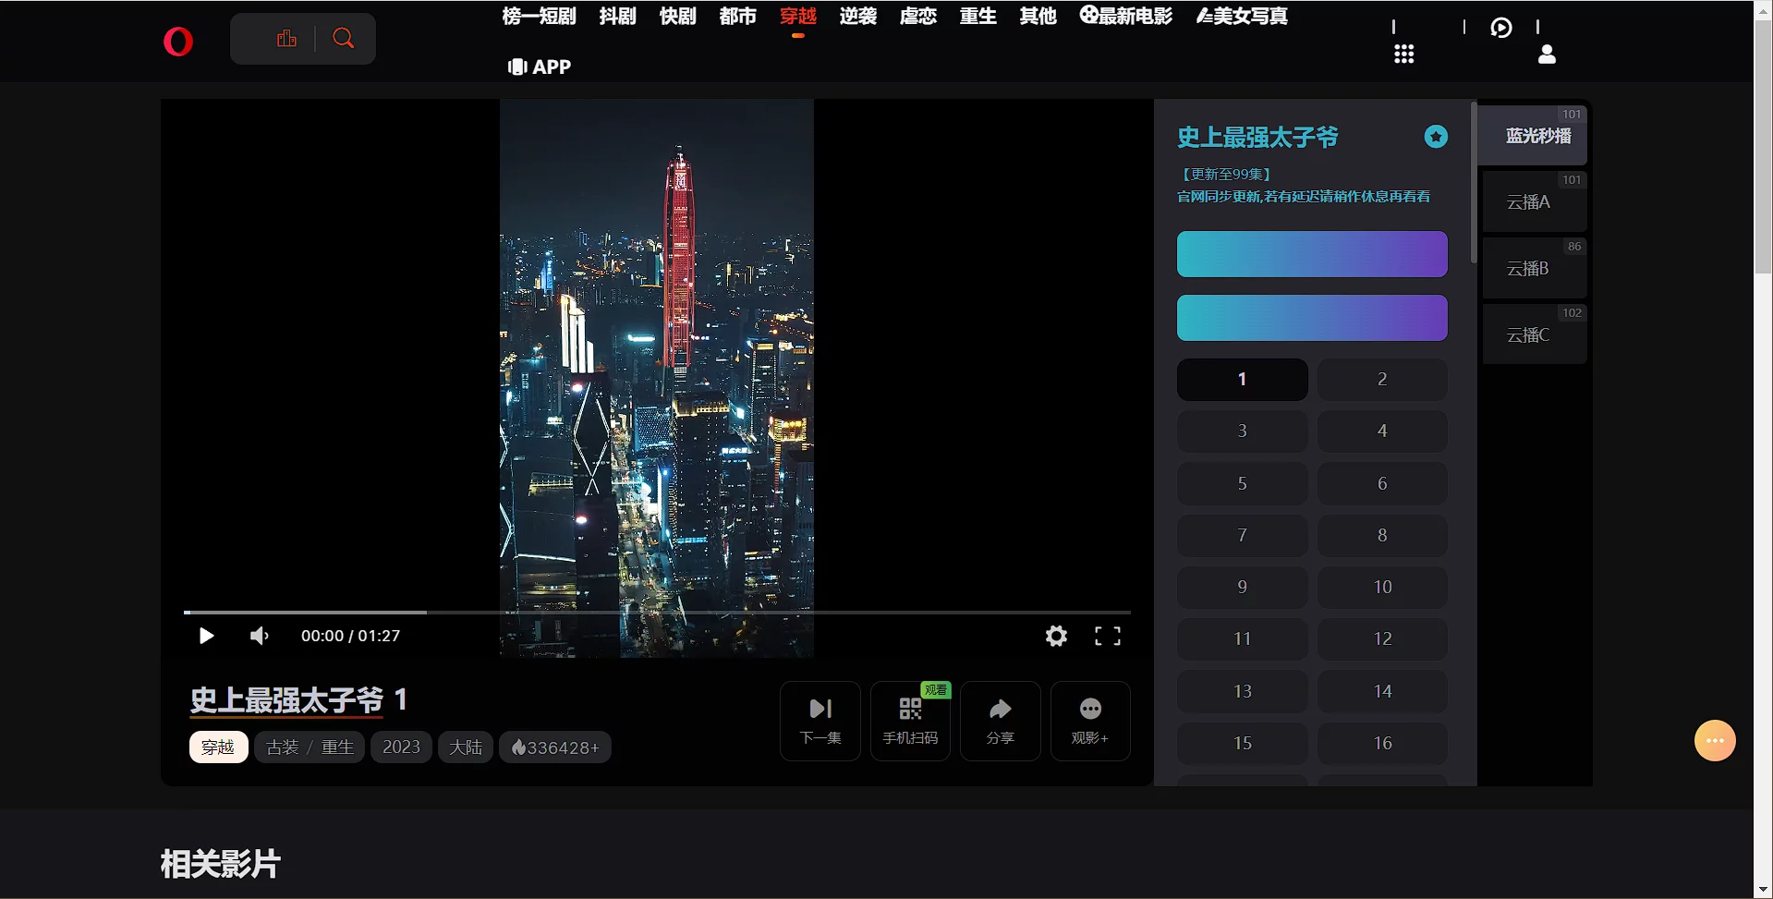
Task: Open watch history play-circle icon
Action: tap(1501, 28)
